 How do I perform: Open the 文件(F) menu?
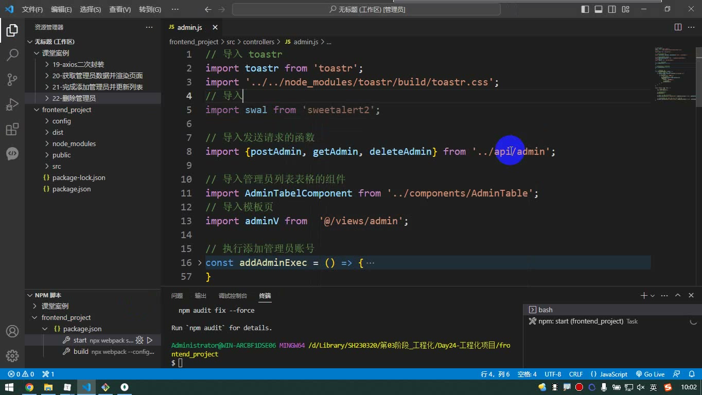point(32,9)
